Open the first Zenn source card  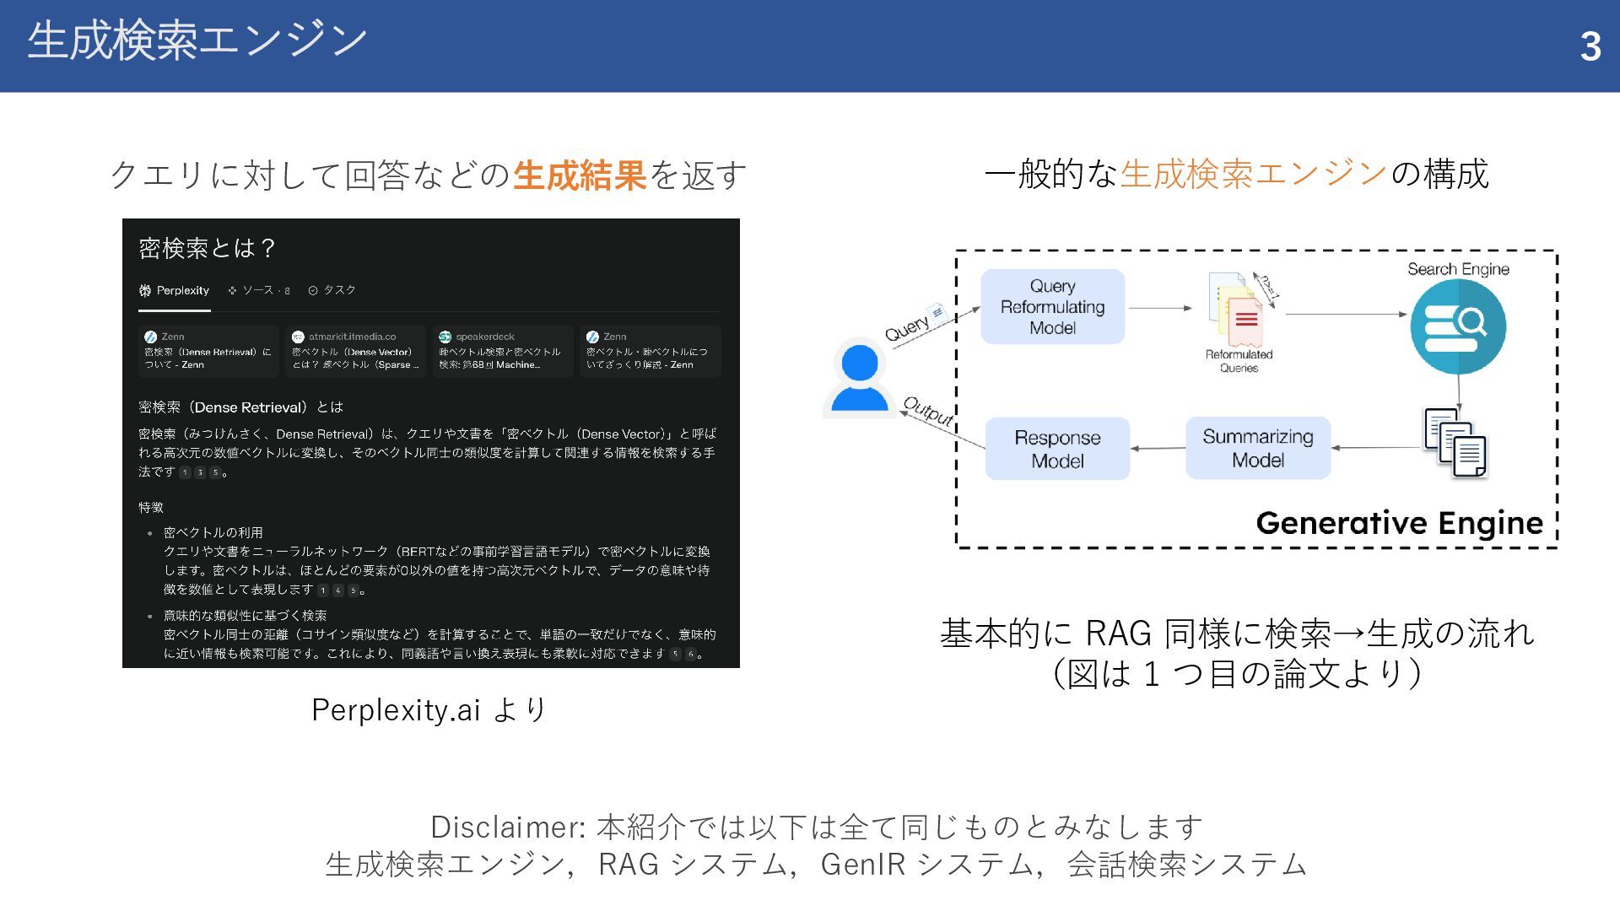pyautogui.click(x=208, y=351)
